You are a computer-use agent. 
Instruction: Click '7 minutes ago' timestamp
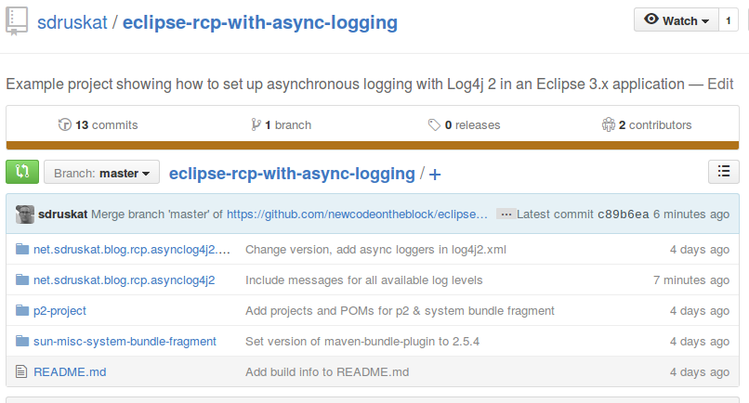coord(691,280)
